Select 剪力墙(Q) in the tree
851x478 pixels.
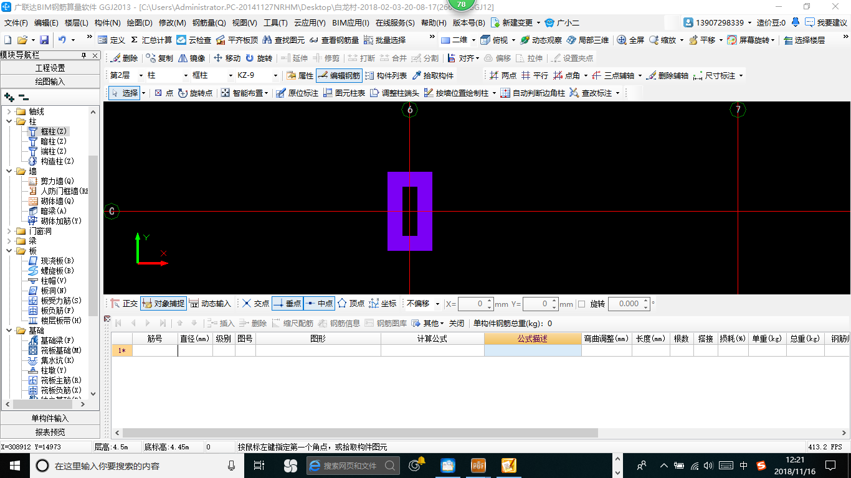(51, 181)
